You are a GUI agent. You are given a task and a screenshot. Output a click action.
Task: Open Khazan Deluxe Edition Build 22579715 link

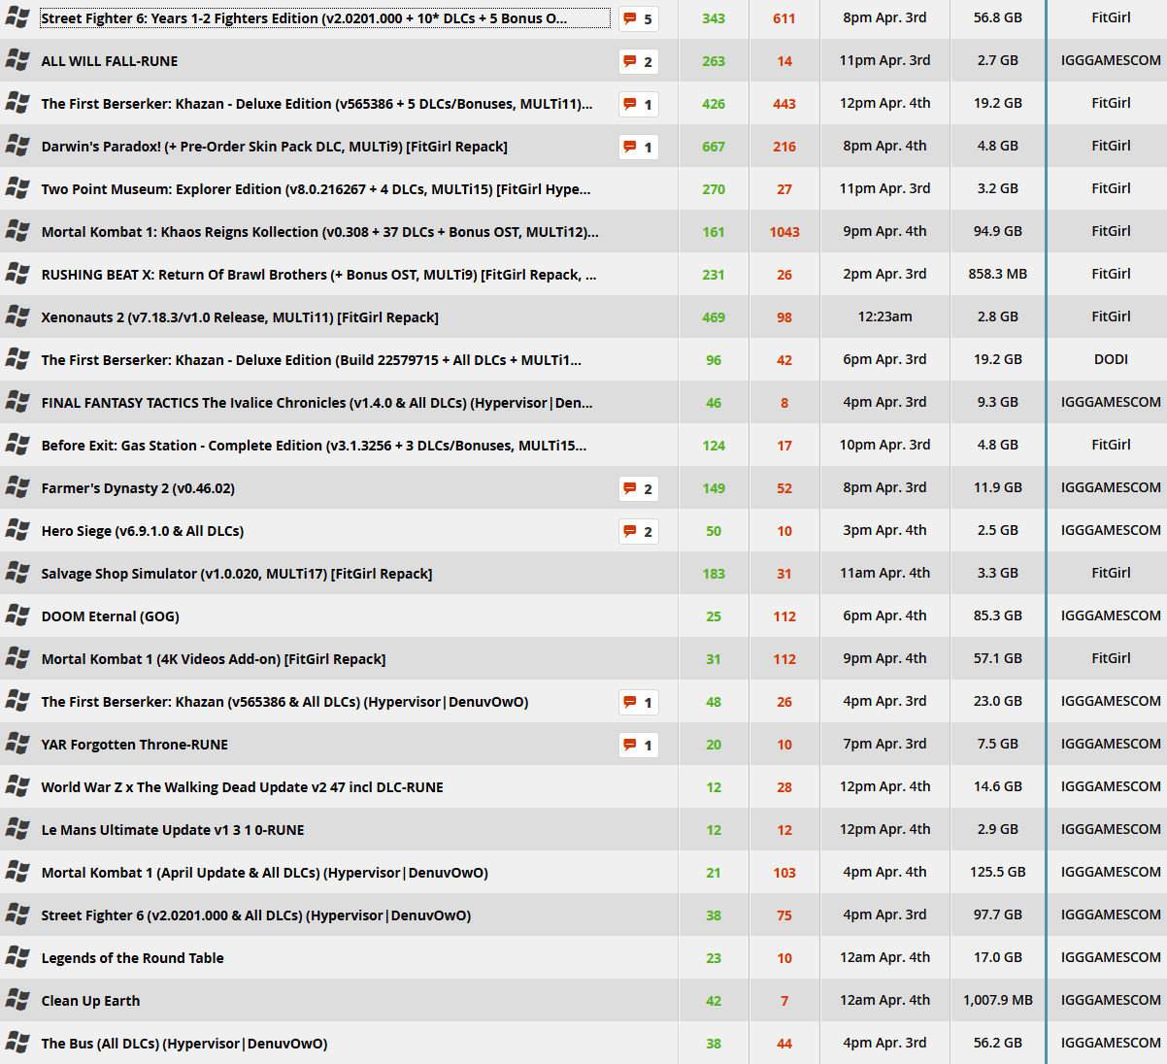pyautogui.click(x=312, y=360)
